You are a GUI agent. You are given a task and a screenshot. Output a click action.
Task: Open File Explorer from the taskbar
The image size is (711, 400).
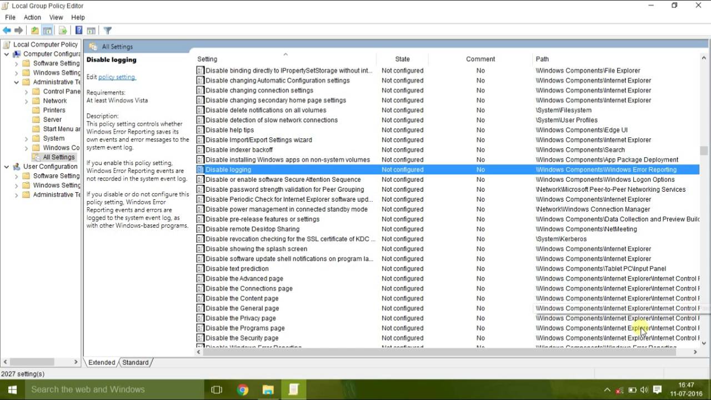pyautogui.click(x=268, y=389)
